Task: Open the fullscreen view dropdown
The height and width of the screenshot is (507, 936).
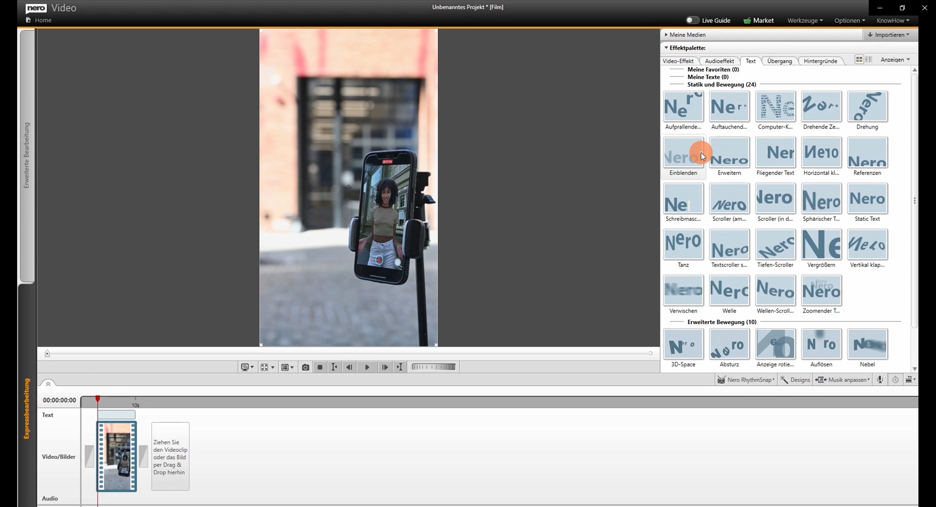Action: pos(267,367)
